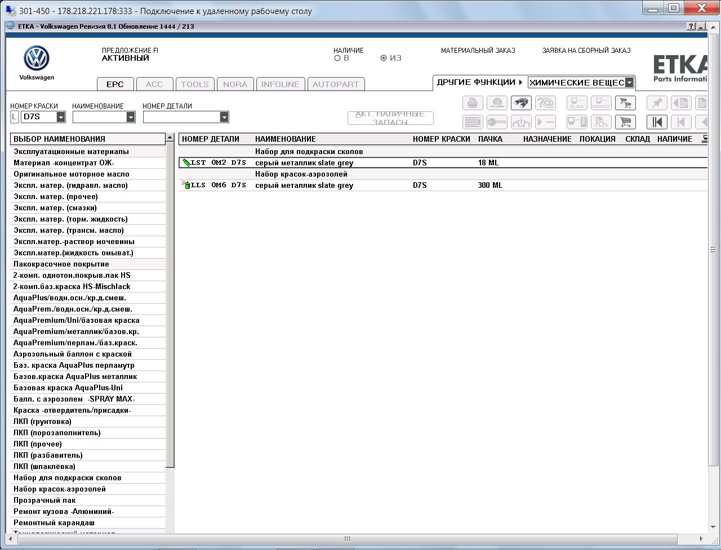Click the car with document icon
721x550 pixels.
point(601,122)
